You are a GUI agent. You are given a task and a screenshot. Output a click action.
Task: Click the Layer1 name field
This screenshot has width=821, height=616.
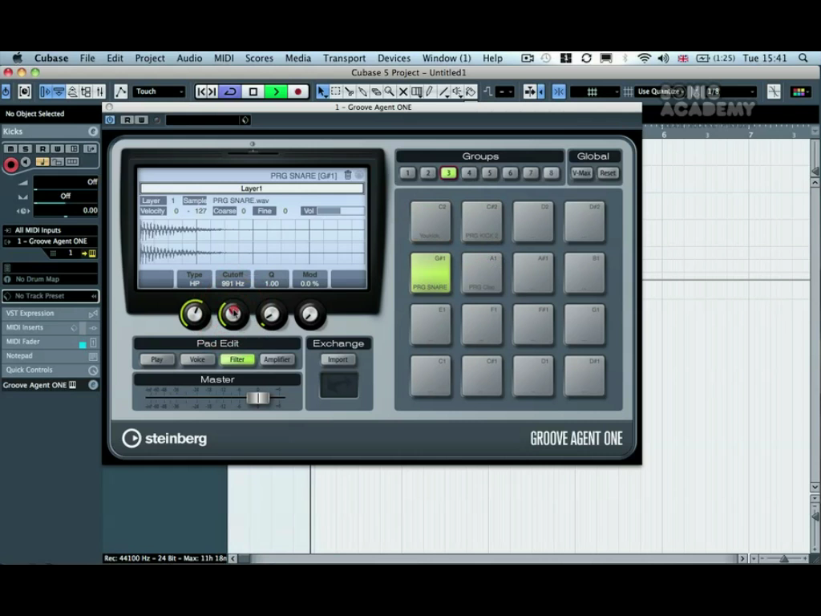[251, 188]
